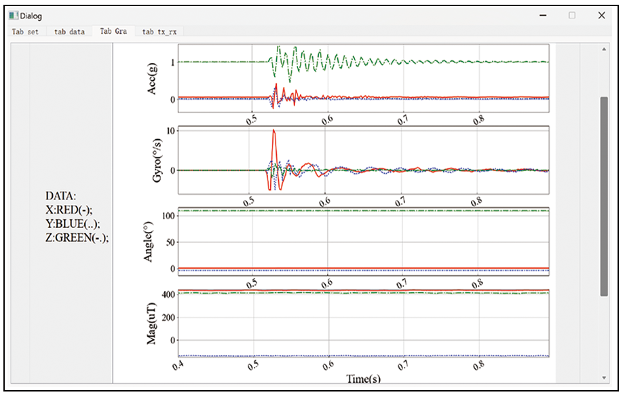Maximize the Dialog window
The image size is (625, 401).
coord(572,16)
